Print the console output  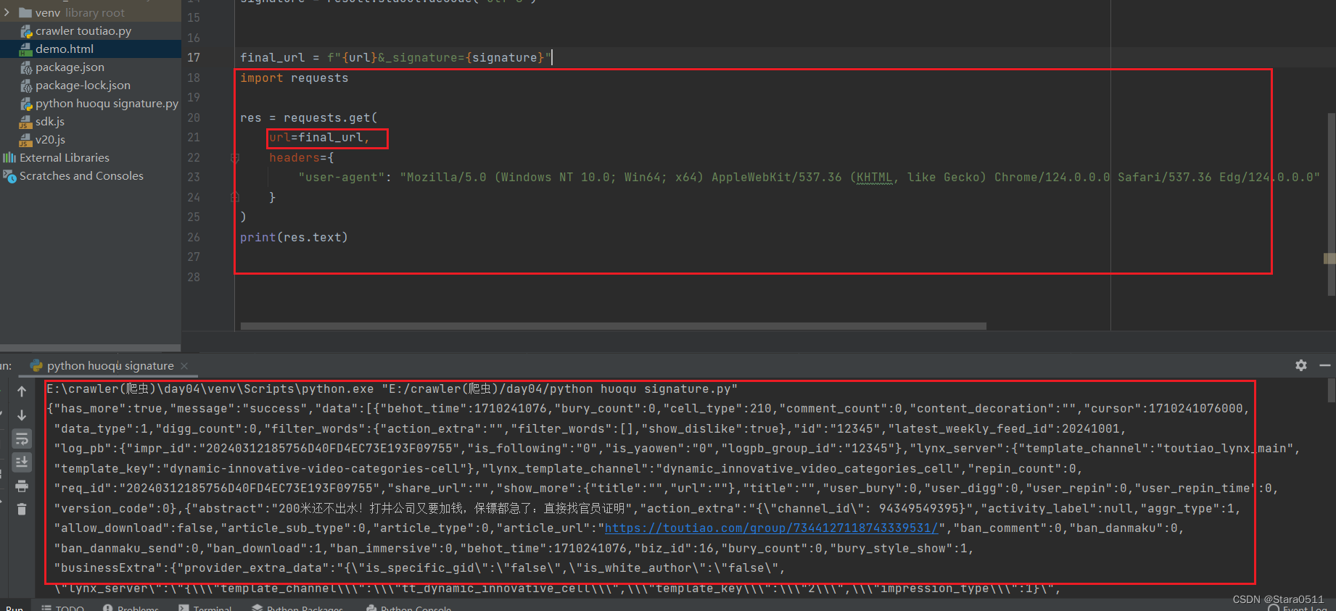pos(22,486)
